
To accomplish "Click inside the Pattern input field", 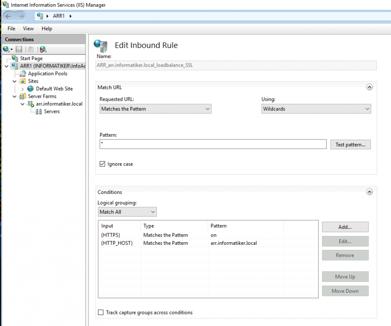I will (x=212, y=145).
